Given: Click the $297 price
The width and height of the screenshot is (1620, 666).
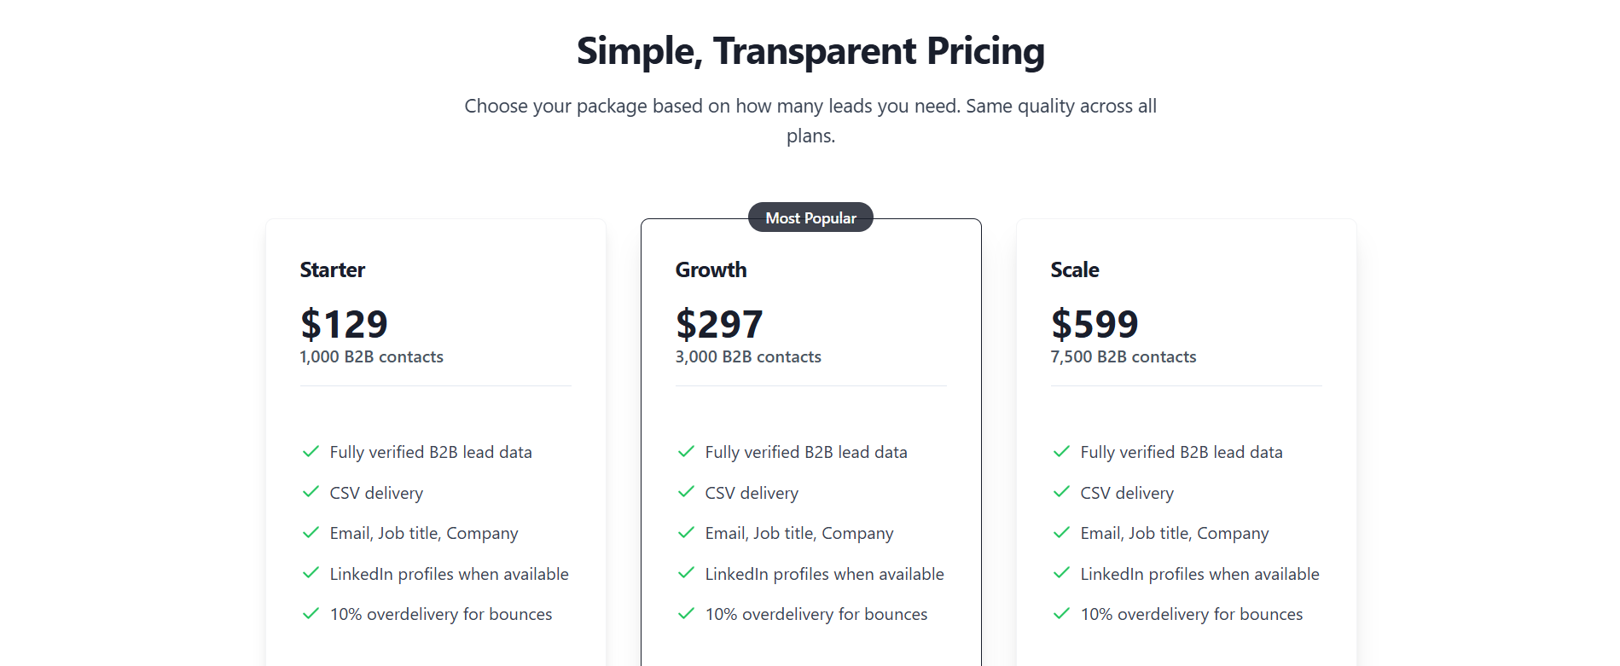Looking at the screenshot, I should [x=719, y=324].
